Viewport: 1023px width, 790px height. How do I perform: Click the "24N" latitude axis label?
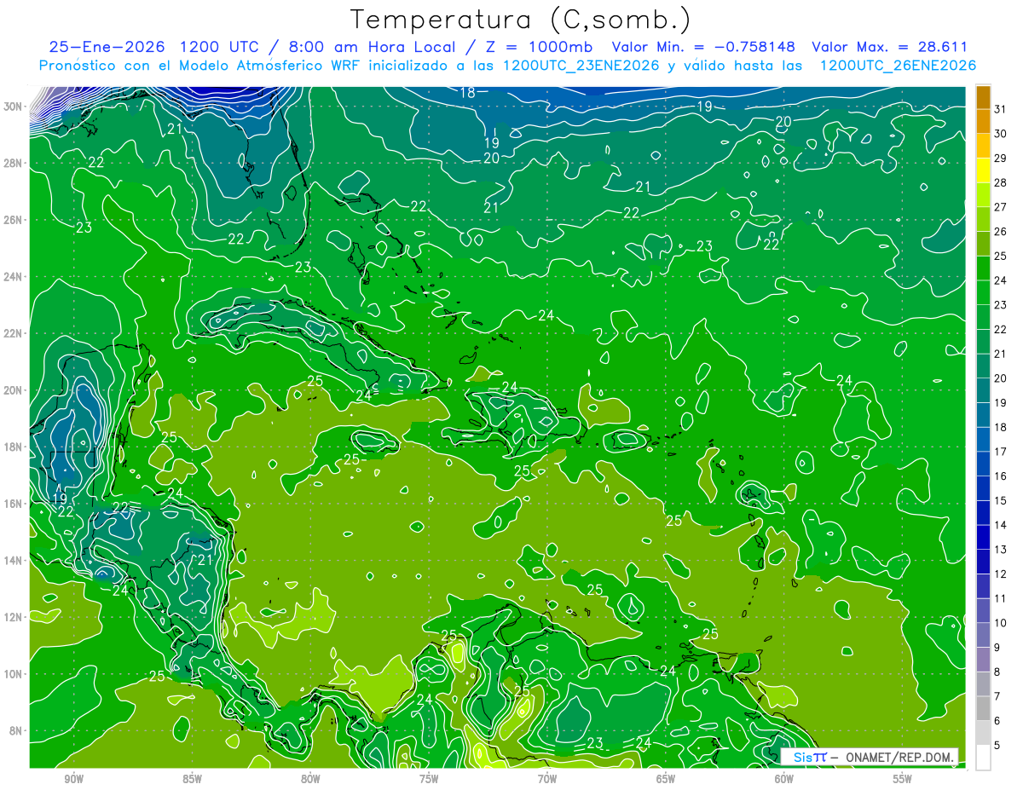point(14,277)
